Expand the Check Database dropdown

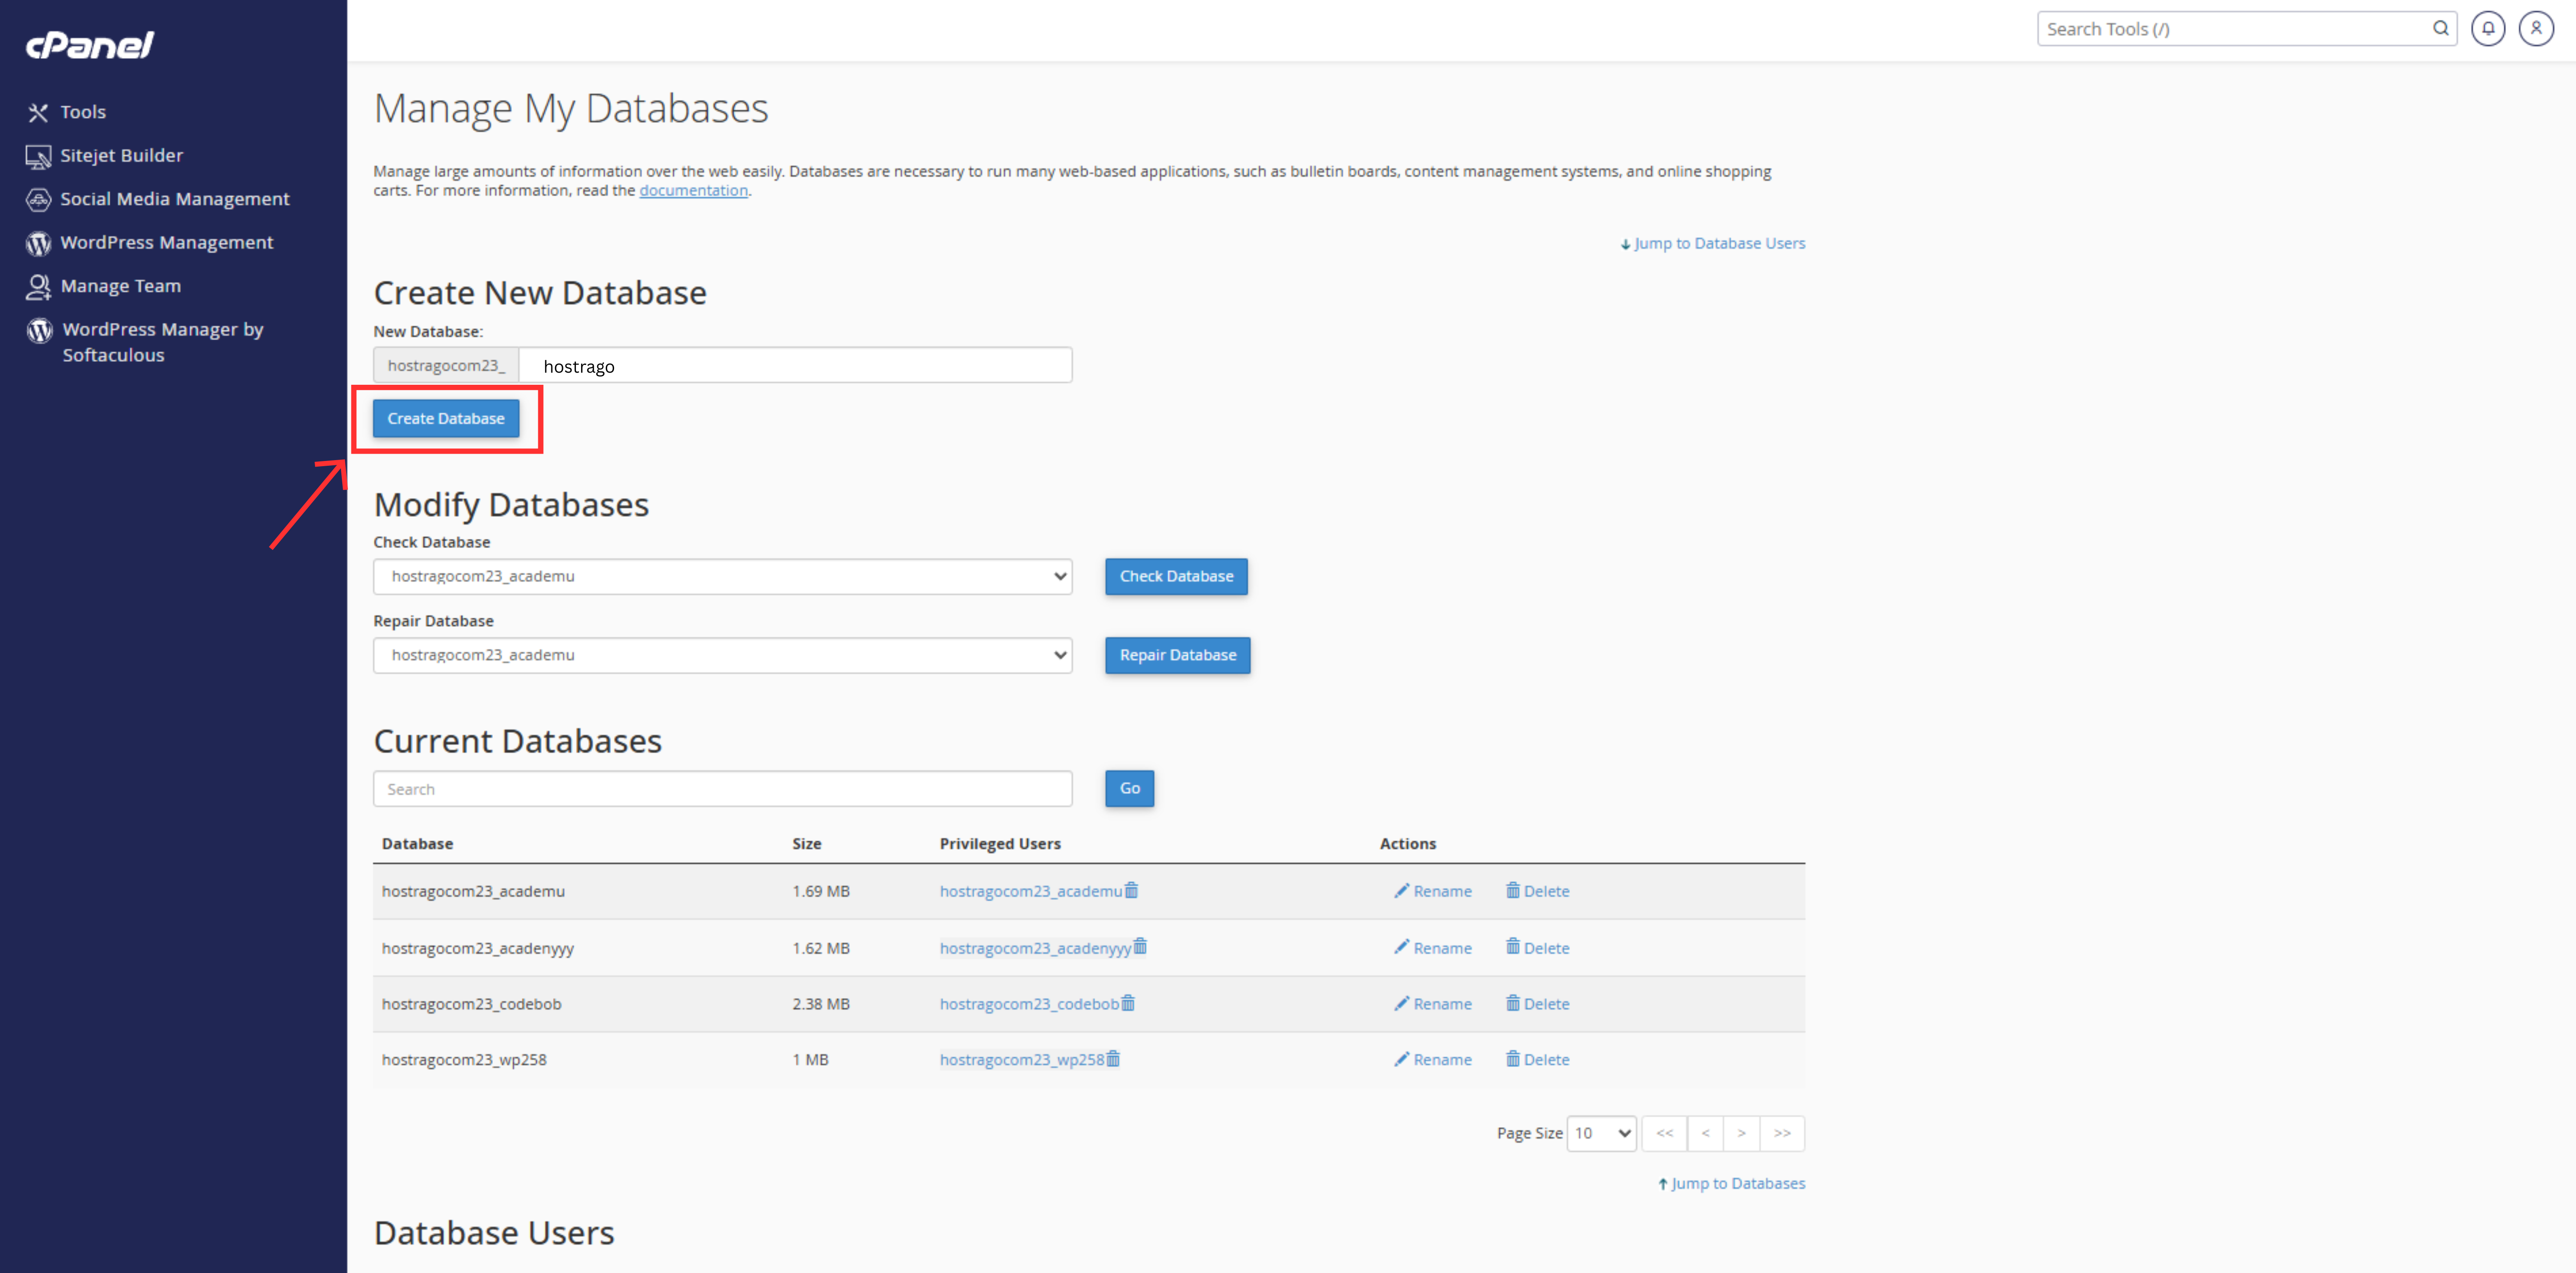(x=722, y=577)
